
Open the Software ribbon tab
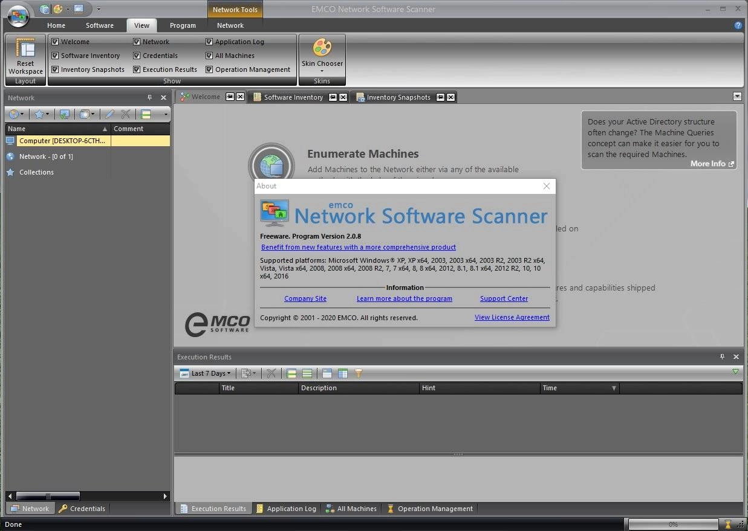(x=100, y=25)
